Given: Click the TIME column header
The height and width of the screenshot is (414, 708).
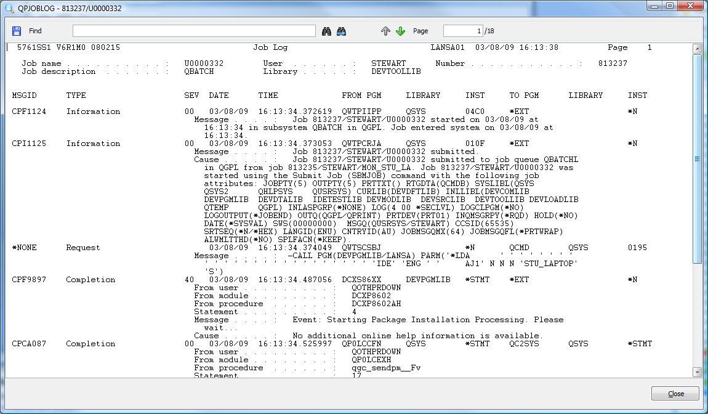Looking at the screenshot, I should (268, 95).
